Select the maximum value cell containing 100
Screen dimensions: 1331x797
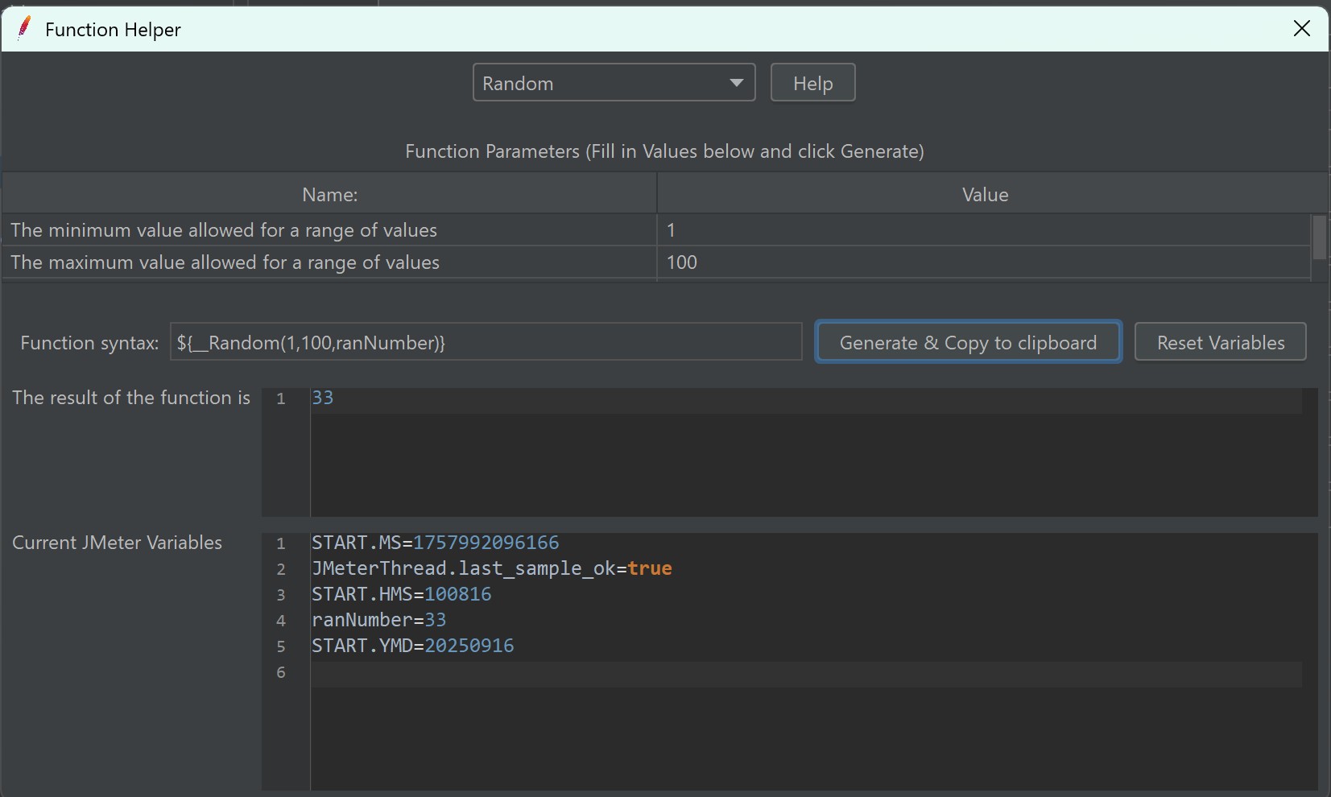coord(982,262)
